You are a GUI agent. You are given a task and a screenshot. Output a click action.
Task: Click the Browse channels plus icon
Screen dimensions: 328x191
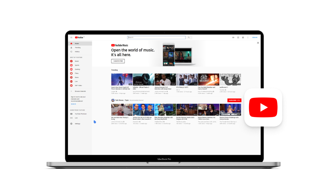pos(71,91)
